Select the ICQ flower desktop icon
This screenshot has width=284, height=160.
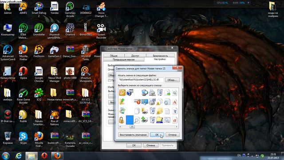[39, 95]
